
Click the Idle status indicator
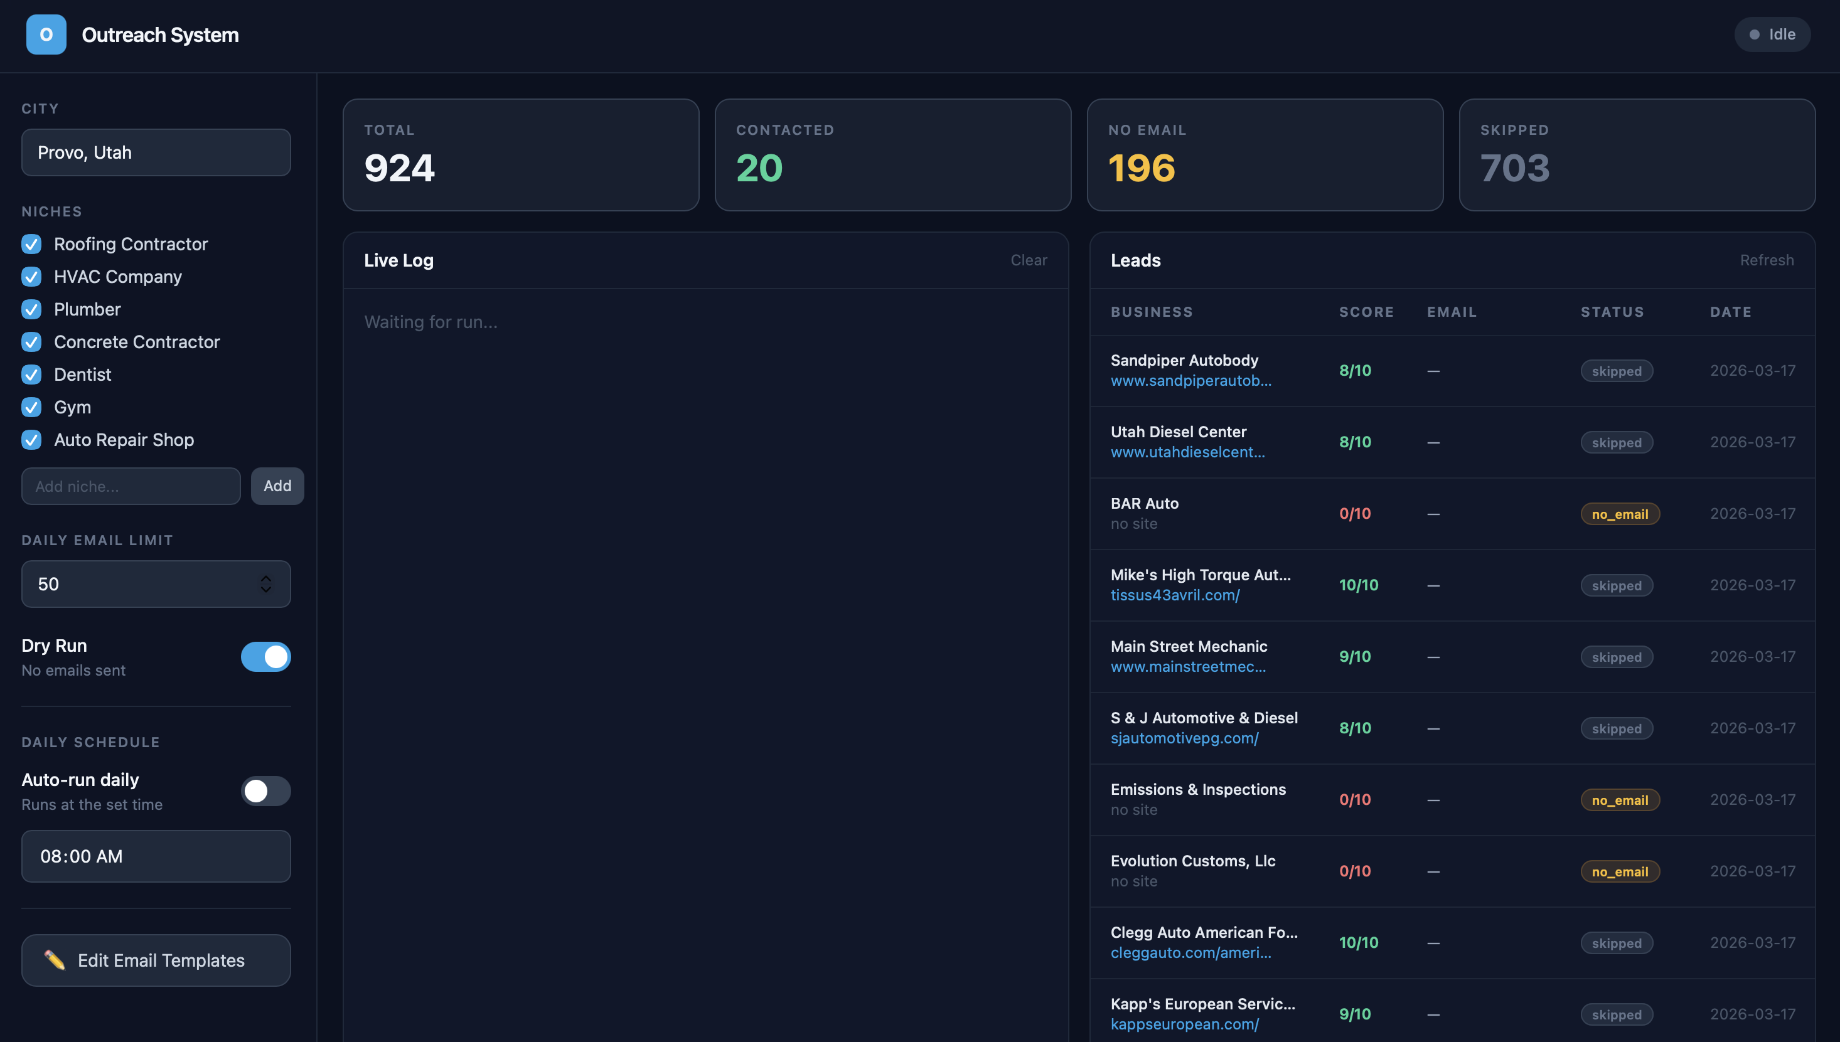(1772, 34)
